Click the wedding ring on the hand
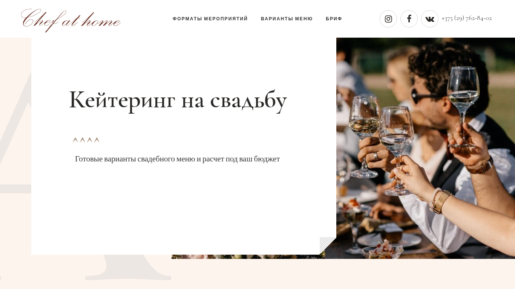Screen dimensions: 515x289 [376, 156]
